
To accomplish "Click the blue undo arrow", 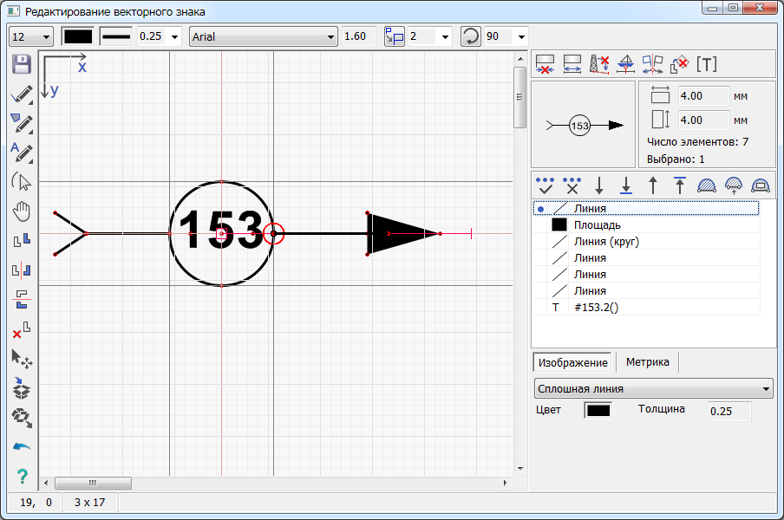I will [x=22, y=447].
